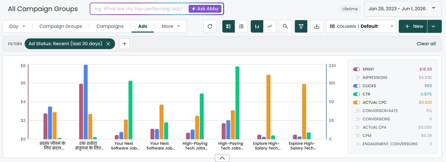Open the date range dropdown
This screenshot has height=162, width=446.
pyautogui.click(x=403, y=9)
